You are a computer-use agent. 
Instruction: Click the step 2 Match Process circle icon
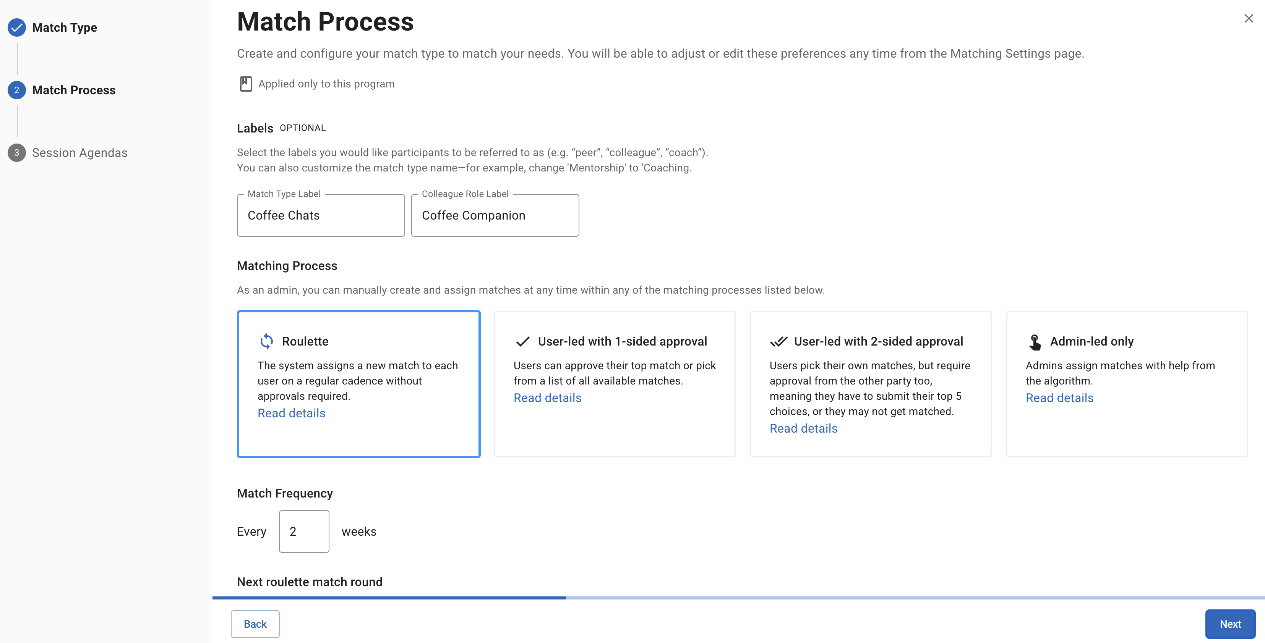pos(17,90)
